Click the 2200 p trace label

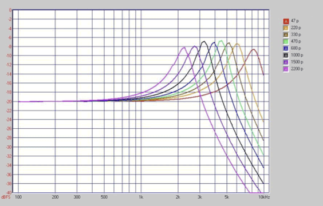[x=297, y=69]
